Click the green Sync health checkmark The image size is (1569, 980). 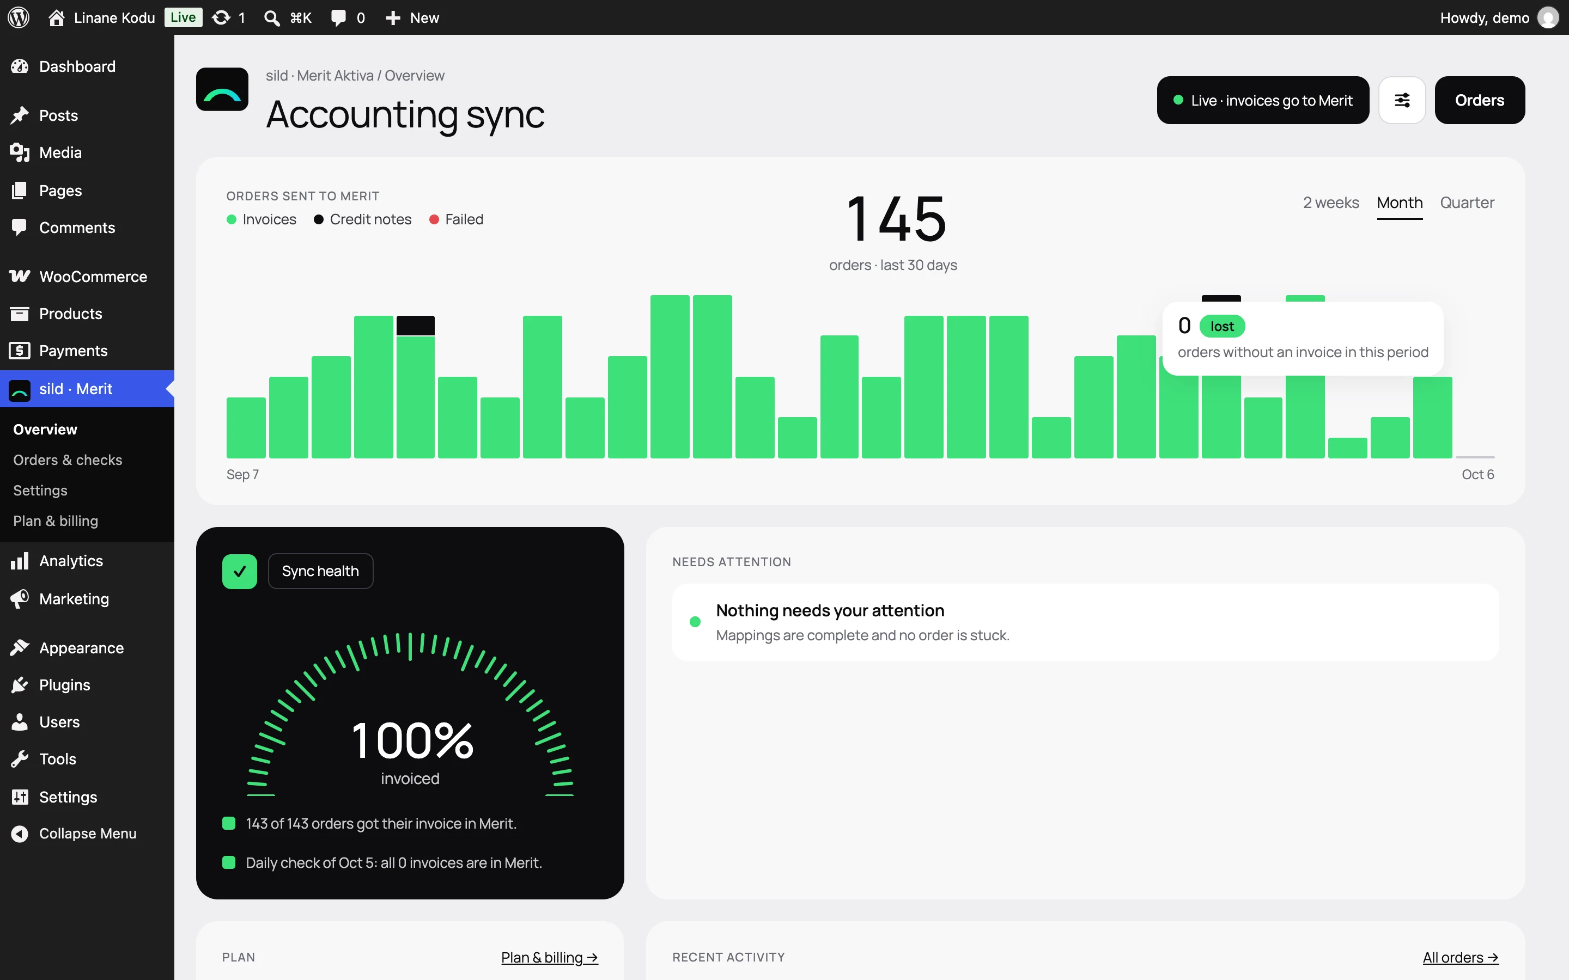click(240, 571)
